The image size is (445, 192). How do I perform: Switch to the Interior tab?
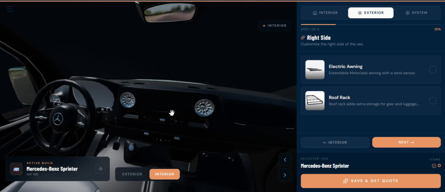(325, 13)
